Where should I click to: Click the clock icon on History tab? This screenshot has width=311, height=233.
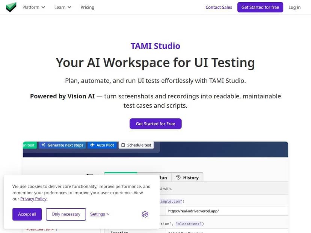pyautogui.click(x=178, y=177)
